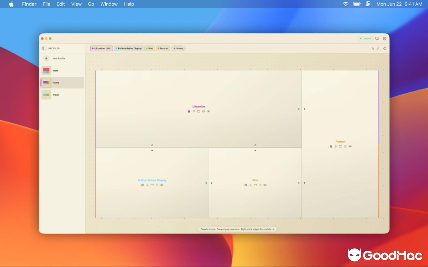428x267 pixels.
Task: Click up chevron above the Built-in Retina Display
Action: 152,145
